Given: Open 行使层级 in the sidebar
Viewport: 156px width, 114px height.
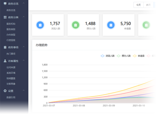Looking at the screenshot, I should [x=11, y=40].
